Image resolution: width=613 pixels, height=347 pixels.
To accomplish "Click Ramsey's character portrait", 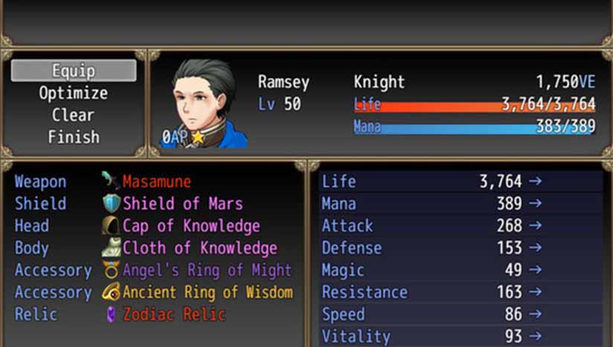I will pyautogui.click(x=204, y=104).
